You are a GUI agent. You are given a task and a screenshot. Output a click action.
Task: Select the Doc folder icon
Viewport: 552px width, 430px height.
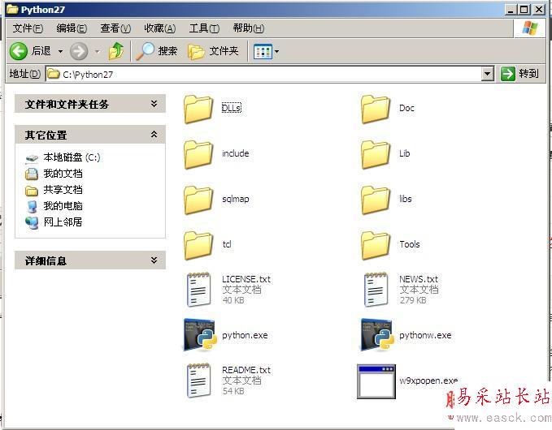tap(376, 109)
